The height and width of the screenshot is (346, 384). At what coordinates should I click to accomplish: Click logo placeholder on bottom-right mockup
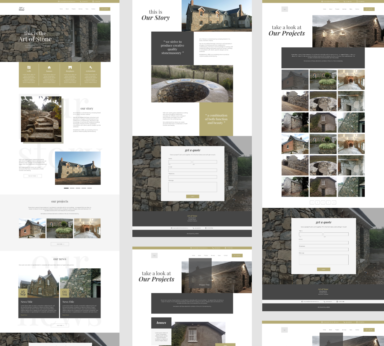pos(285,330)
